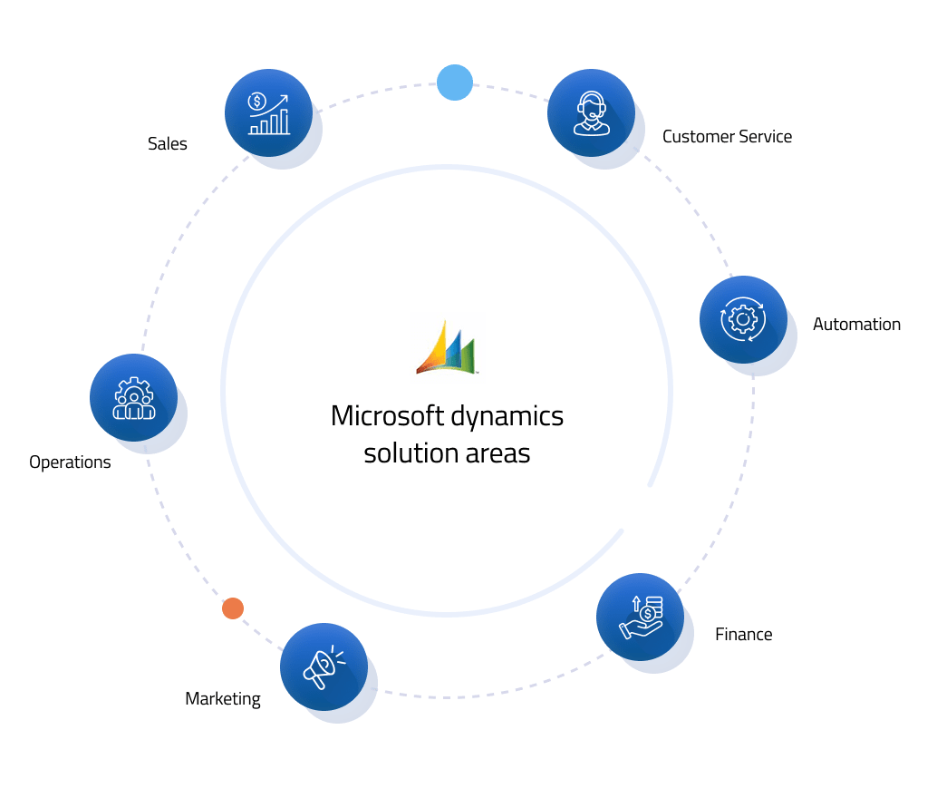Click the Sales growth chart icon
The image size is (937, 788).
pyautogui.click(x=268, y=113)
